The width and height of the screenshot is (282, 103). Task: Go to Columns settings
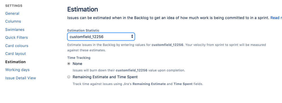point(13,21)
